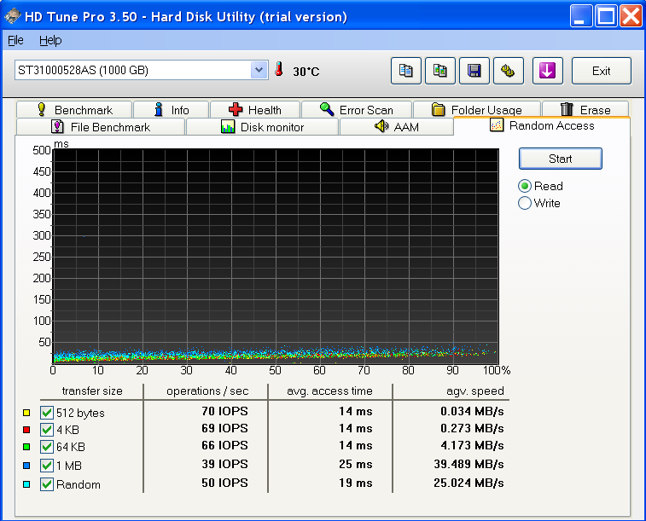
Task: Click the red 4 KB color swatch
Action: [26, 431]
